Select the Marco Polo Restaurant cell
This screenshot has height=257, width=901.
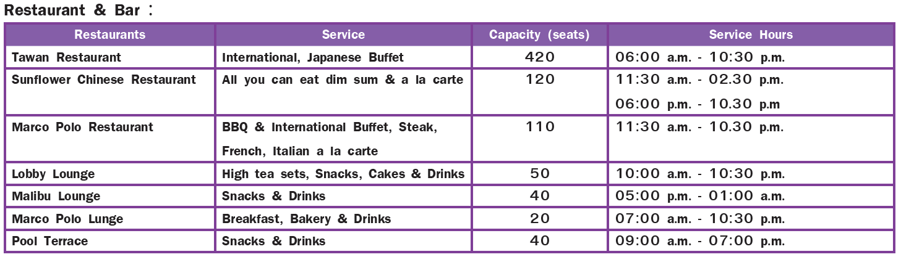click(83, 127)
